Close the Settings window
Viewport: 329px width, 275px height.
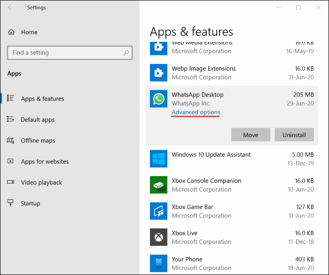click(x=318, y=8)
